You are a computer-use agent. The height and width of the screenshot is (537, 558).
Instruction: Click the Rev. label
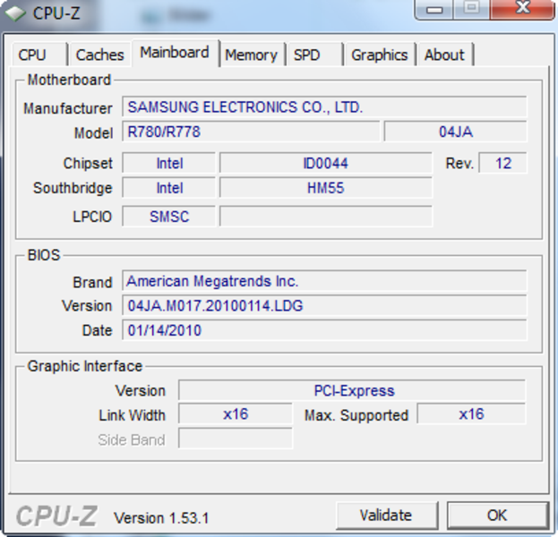459,163
